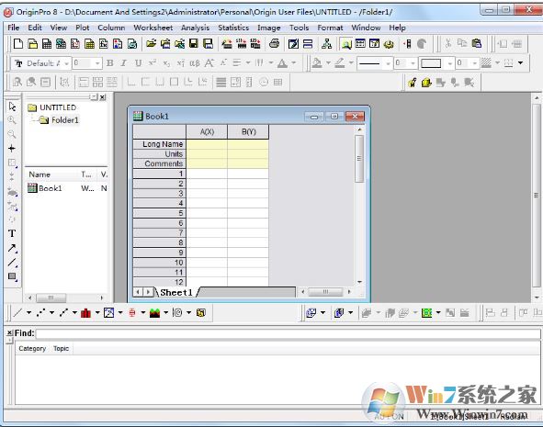This screenshot has width=543, height=427.
Task: Open the Default font dropdown
Action: [x=66, y=63]
